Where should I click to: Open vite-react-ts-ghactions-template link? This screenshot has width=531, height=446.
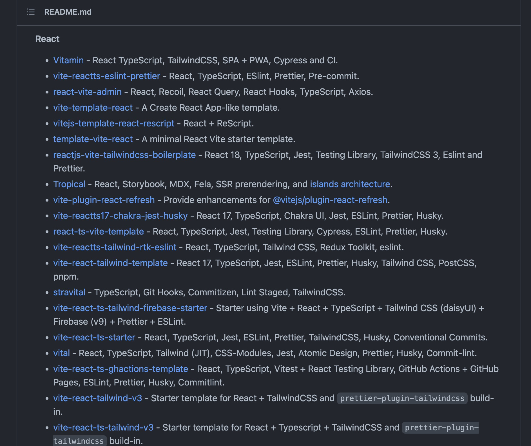(121, 369)
